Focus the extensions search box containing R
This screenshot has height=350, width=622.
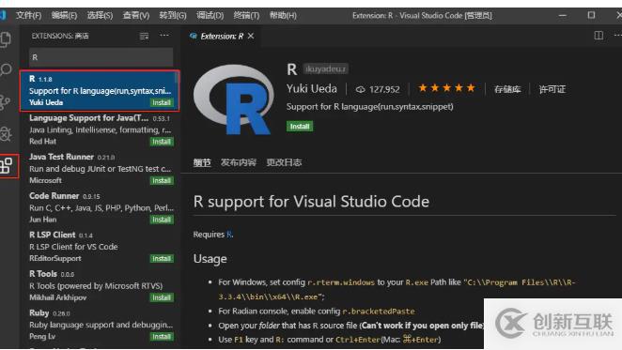[x=101, y=57]
